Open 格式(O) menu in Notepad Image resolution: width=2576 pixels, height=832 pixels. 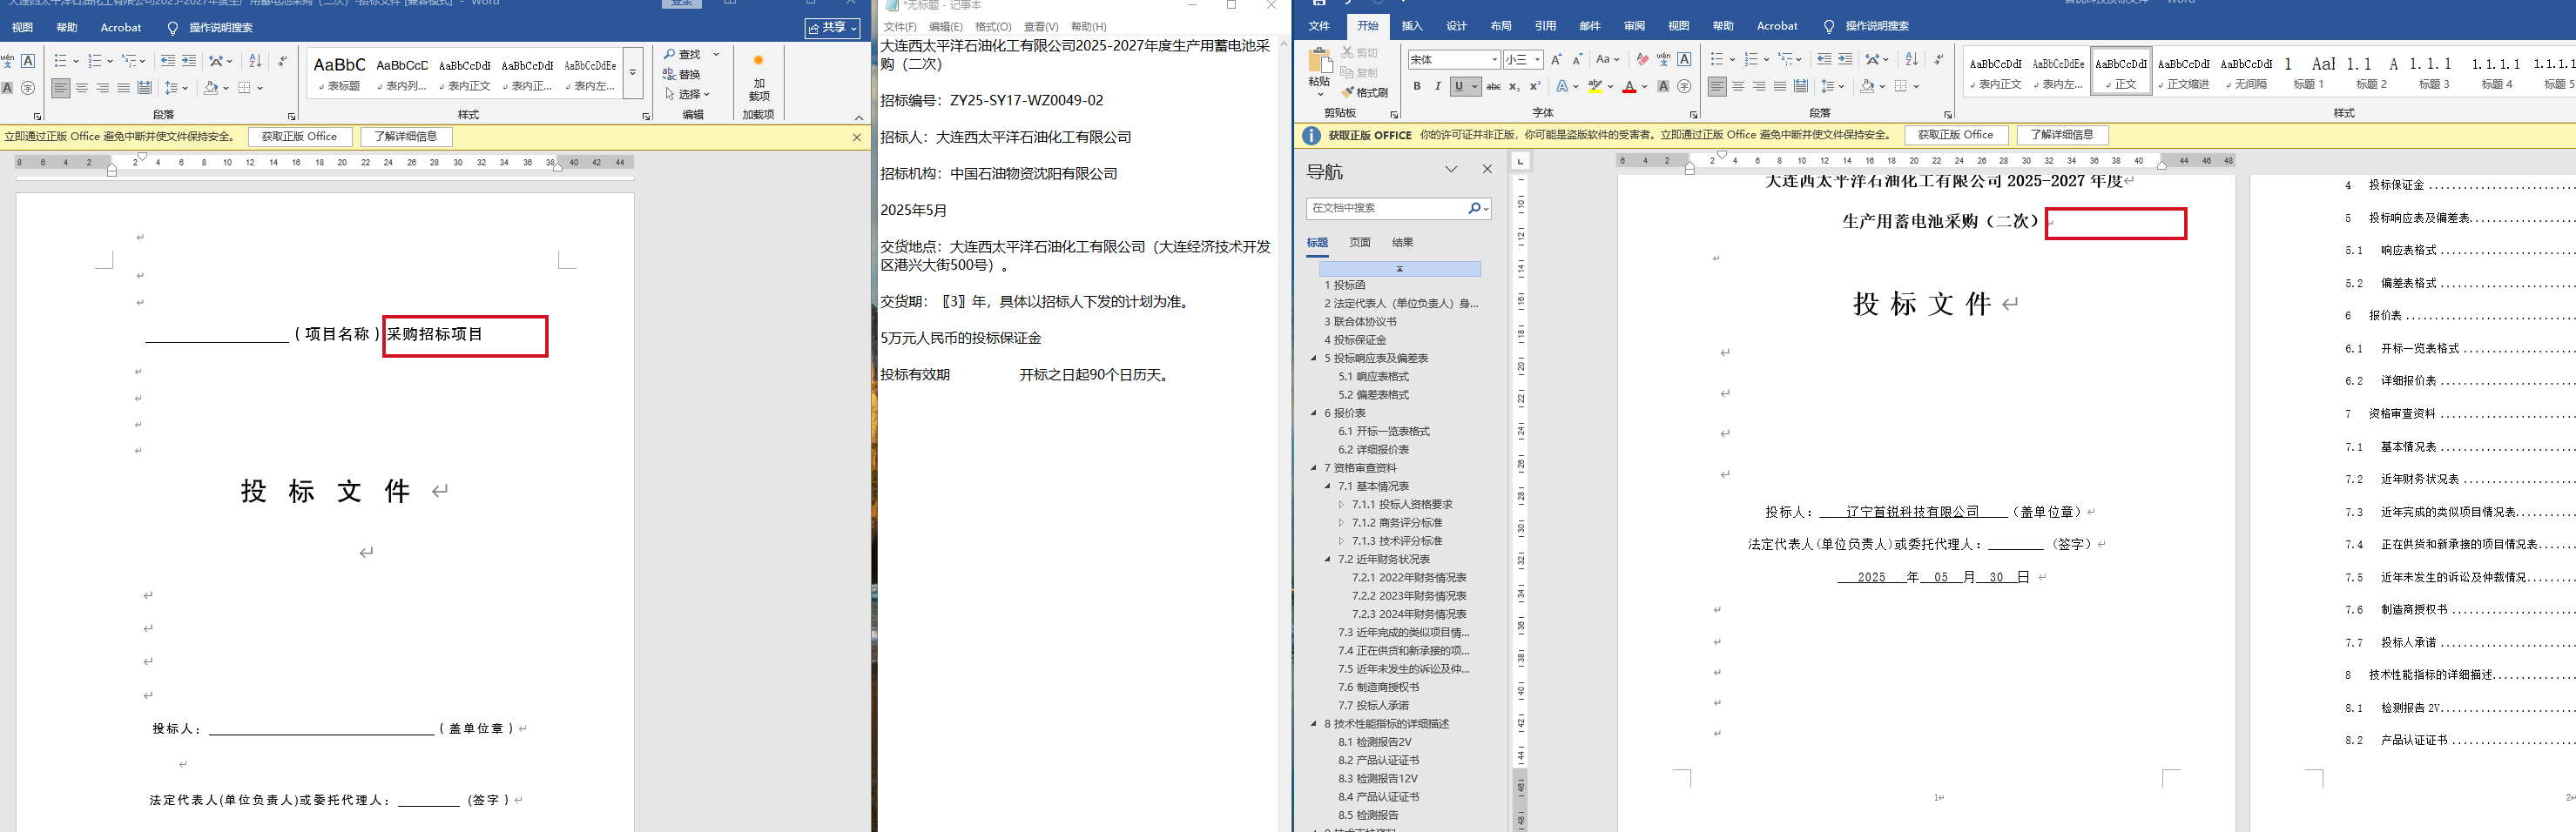(x=993, y=27)
